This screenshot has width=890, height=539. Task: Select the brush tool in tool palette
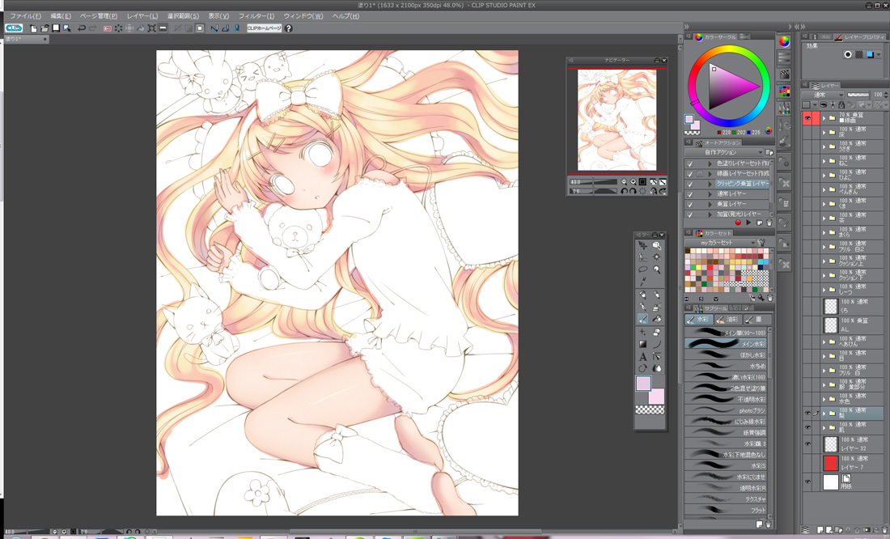642,319
